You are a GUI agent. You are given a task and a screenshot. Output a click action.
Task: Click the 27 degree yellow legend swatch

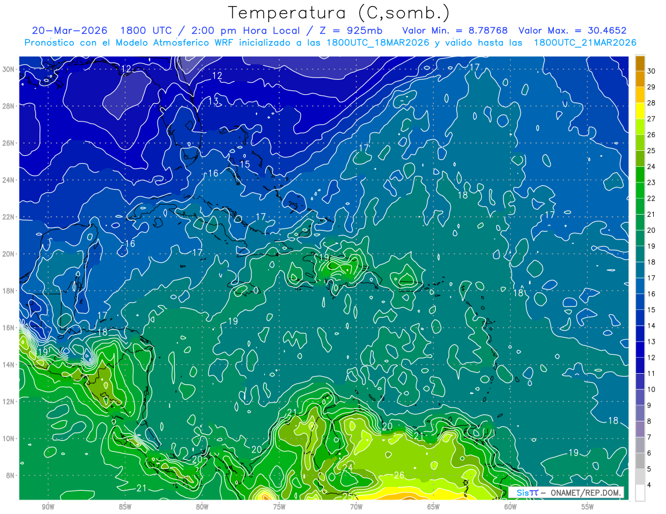pyautogui.click(x=640, y=110)
